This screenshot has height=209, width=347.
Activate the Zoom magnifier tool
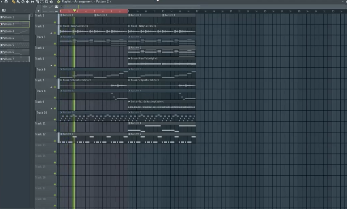tap(47, 2)
